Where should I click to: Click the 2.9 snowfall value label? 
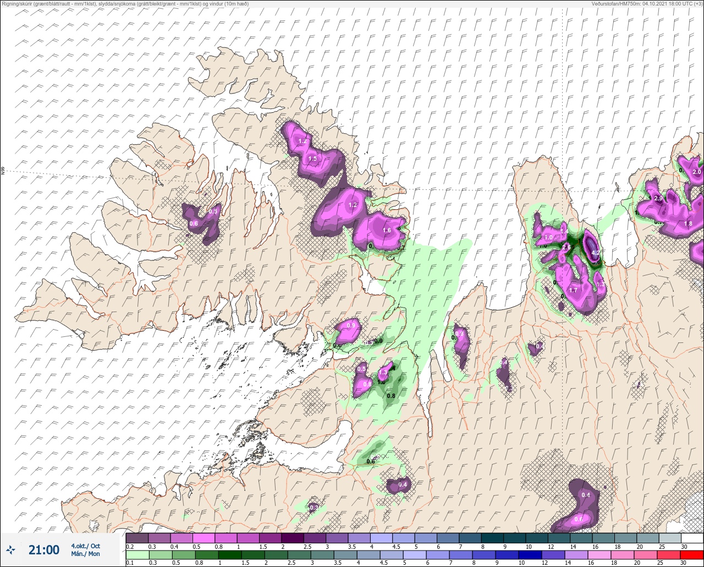[x=658, y=198]
